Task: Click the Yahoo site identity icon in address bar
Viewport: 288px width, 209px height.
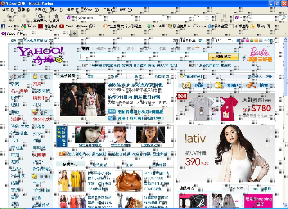Action: [69, 18]
